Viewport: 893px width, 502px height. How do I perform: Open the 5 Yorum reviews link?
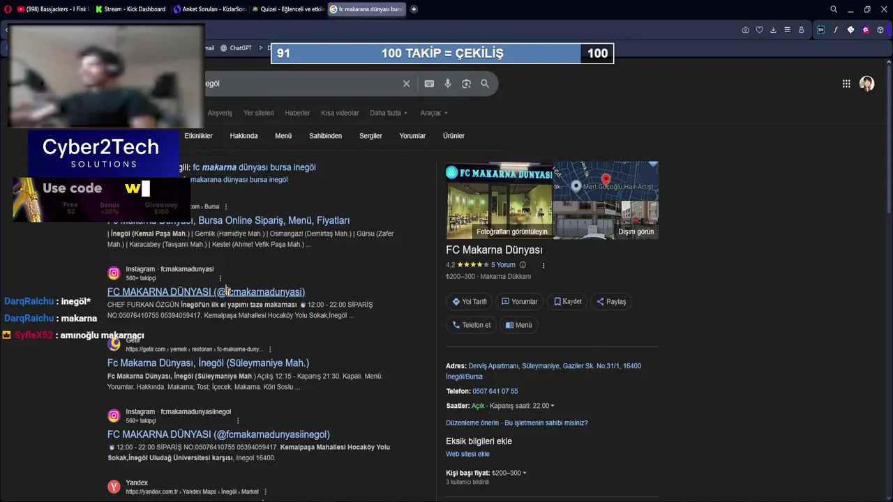pos(502,265)
